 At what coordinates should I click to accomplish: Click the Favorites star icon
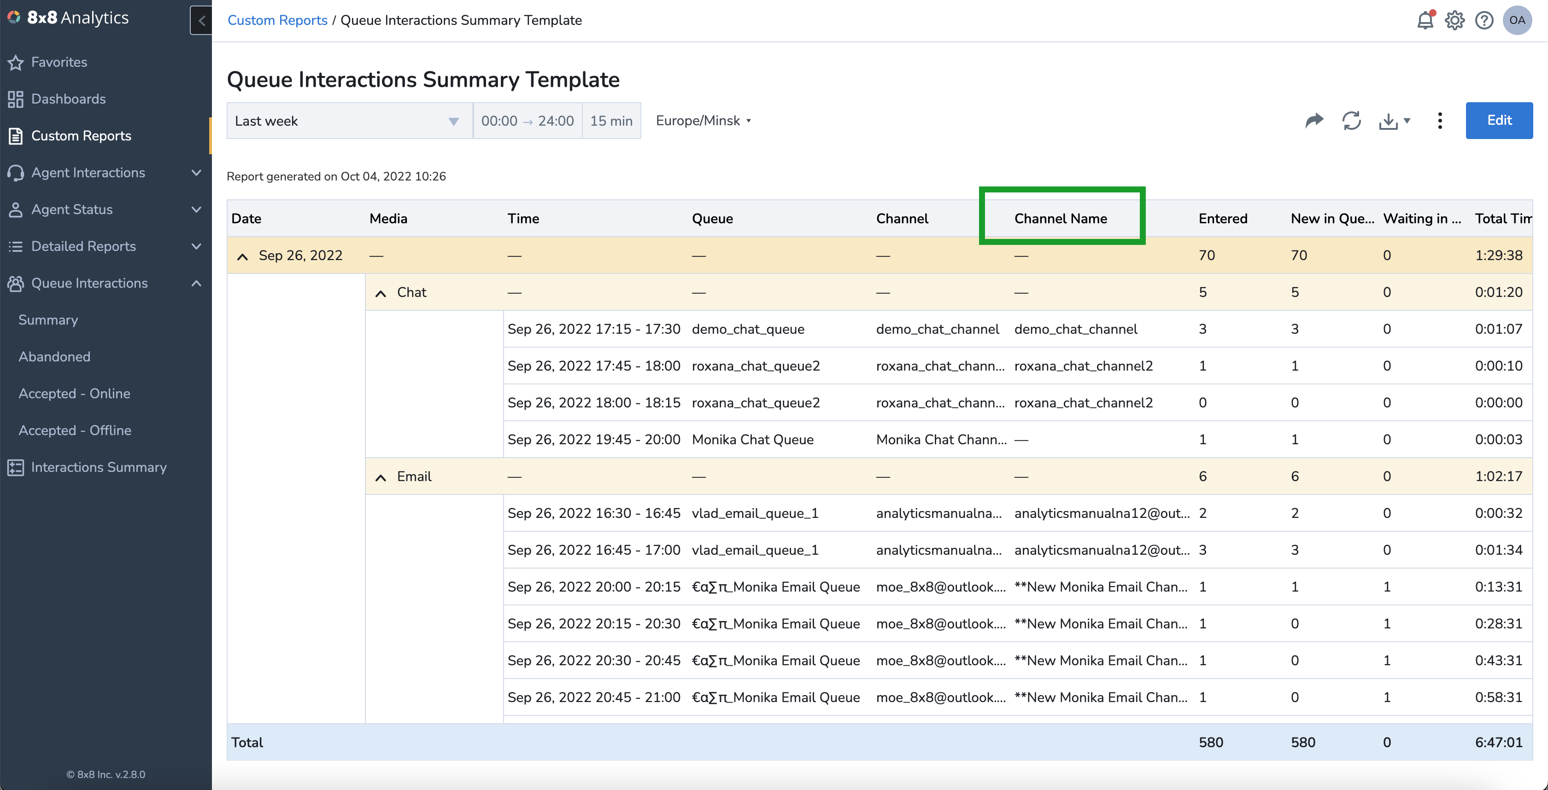pyautogui.click(x=16, y=63)
